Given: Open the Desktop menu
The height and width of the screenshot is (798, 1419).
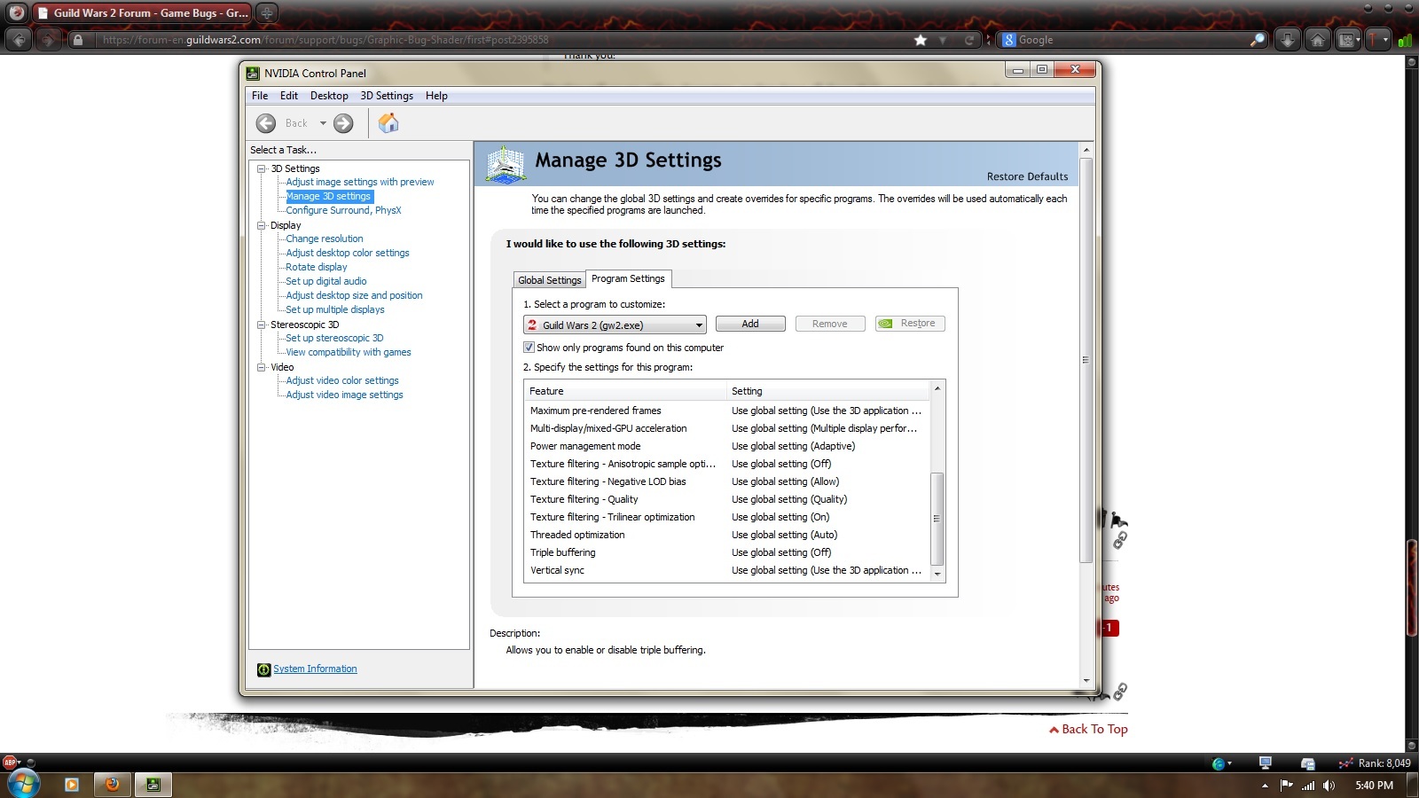Looking at the screenshot, I should click(x=329, y=96).
